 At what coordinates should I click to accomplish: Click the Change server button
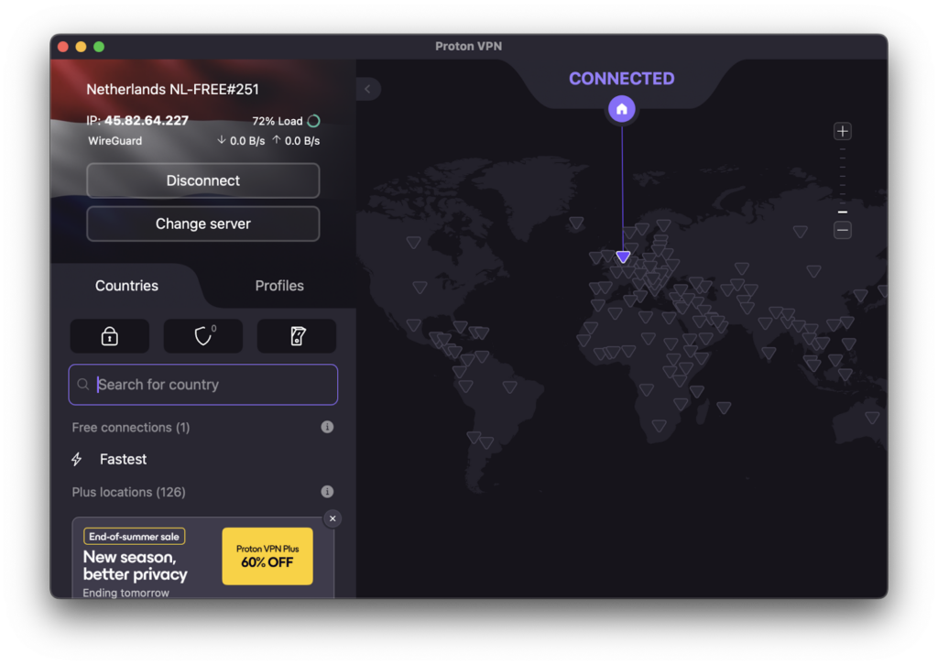point(202,223)
